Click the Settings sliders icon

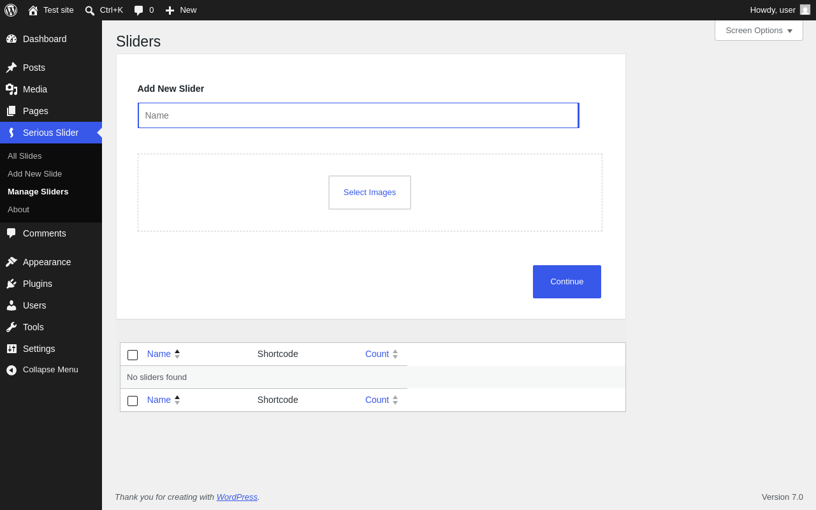click(11, 349)
